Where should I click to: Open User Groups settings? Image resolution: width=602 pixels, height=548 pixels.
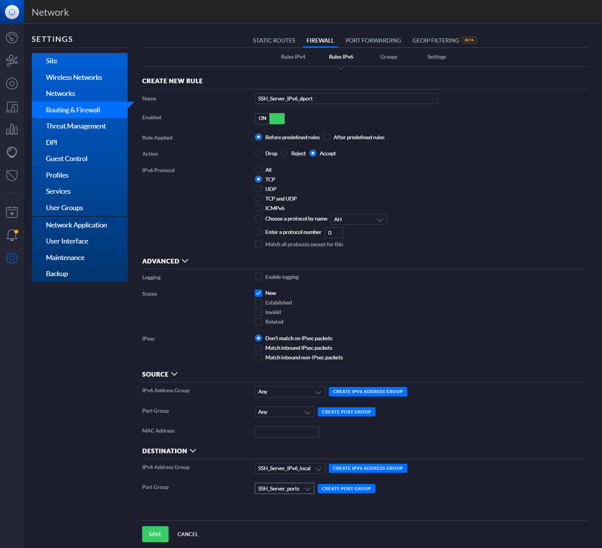(80, 208)
